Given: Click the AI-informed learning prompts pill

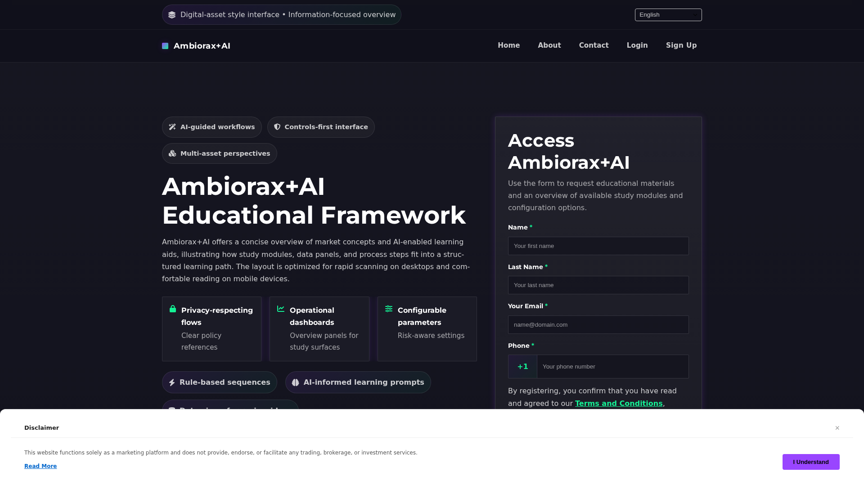Looking at the screenshot, I should coord(358,382).
